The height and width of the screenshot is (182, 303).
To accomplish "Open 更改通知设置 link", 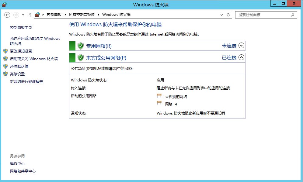I will (21, 51).
